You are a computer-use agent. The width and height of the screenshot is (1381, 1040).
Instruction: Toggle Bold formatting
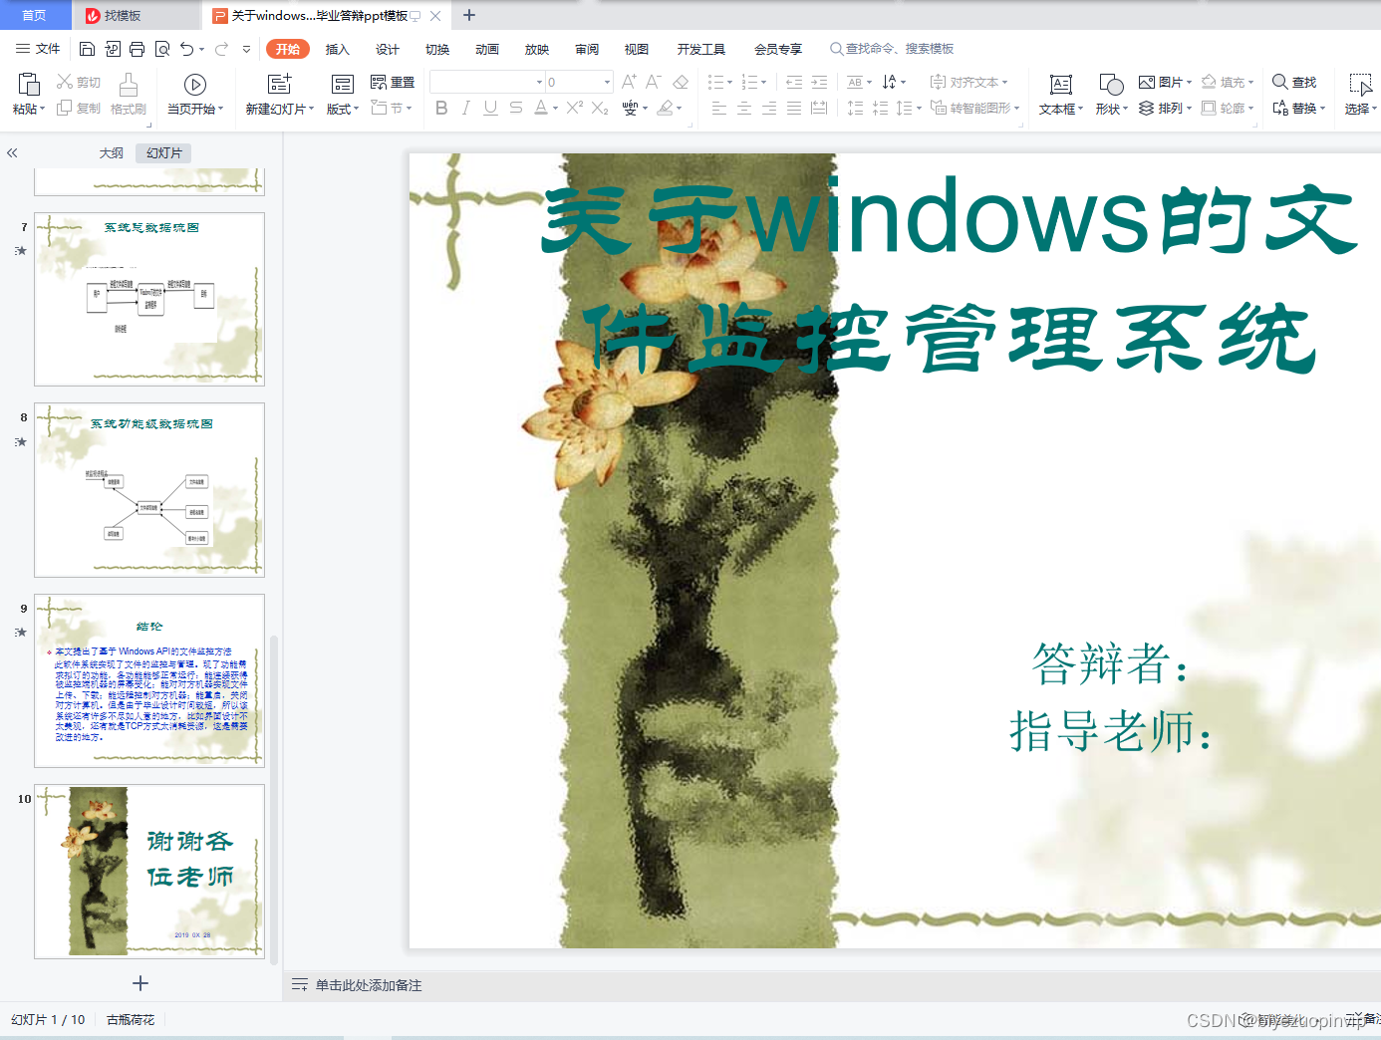coord(441,108)
